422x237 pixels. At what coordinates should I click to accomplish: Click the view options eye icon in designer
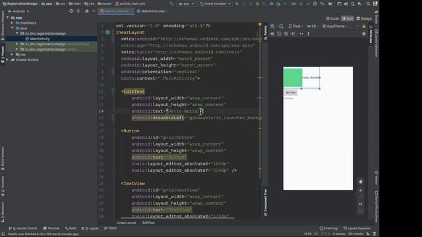coord(272,34)
